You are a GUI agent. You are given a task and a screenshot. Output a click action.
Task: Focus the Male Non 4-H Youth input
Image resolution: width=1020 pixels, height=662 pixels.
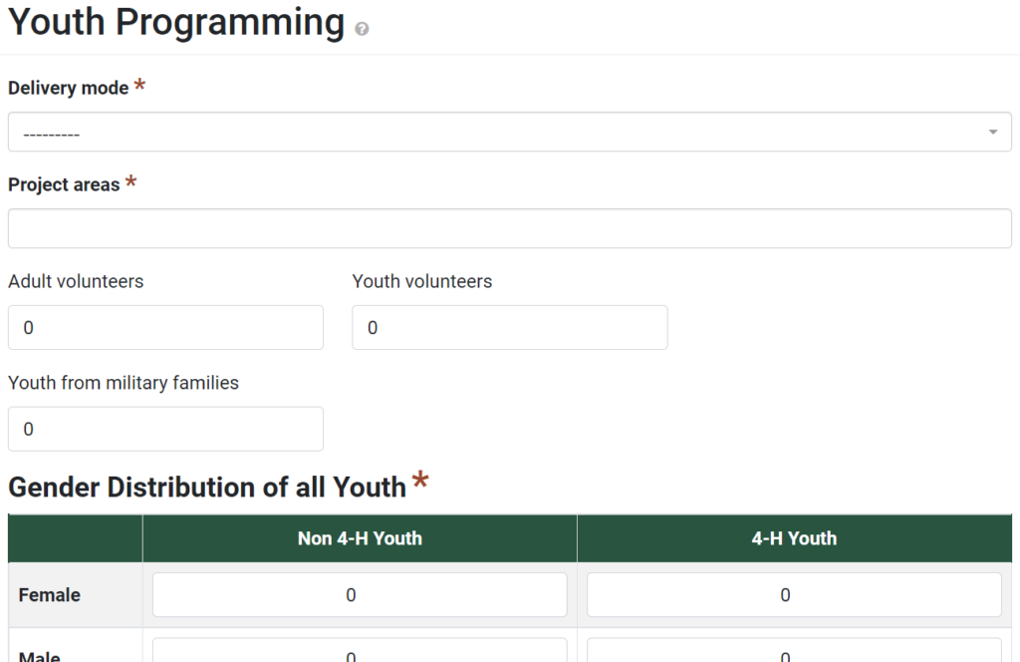(x=359, y=653)
